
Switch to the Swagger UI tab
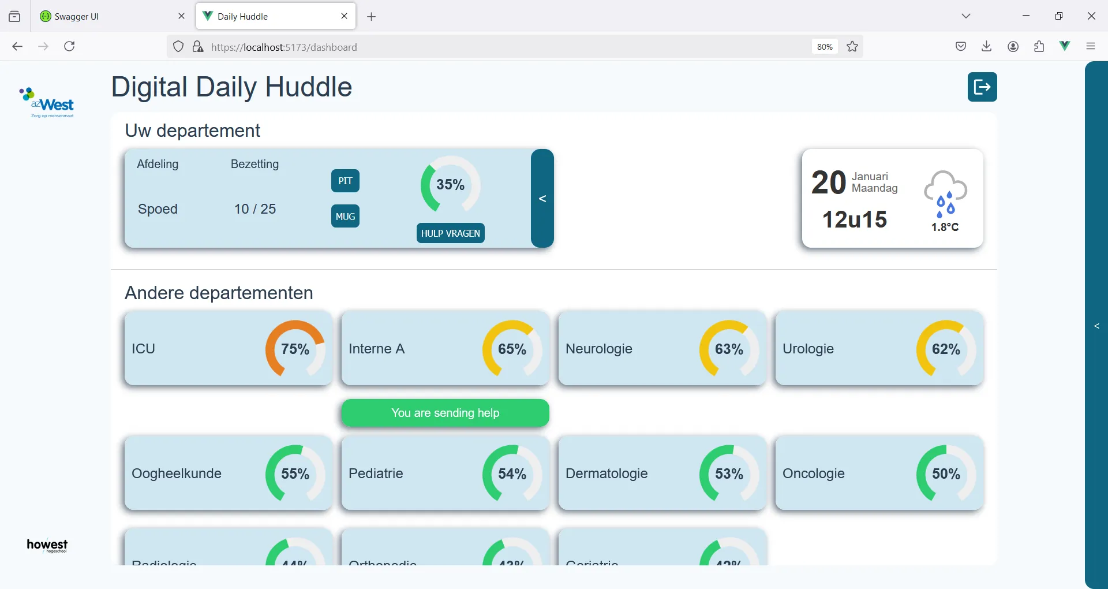(x=113, y=16)
